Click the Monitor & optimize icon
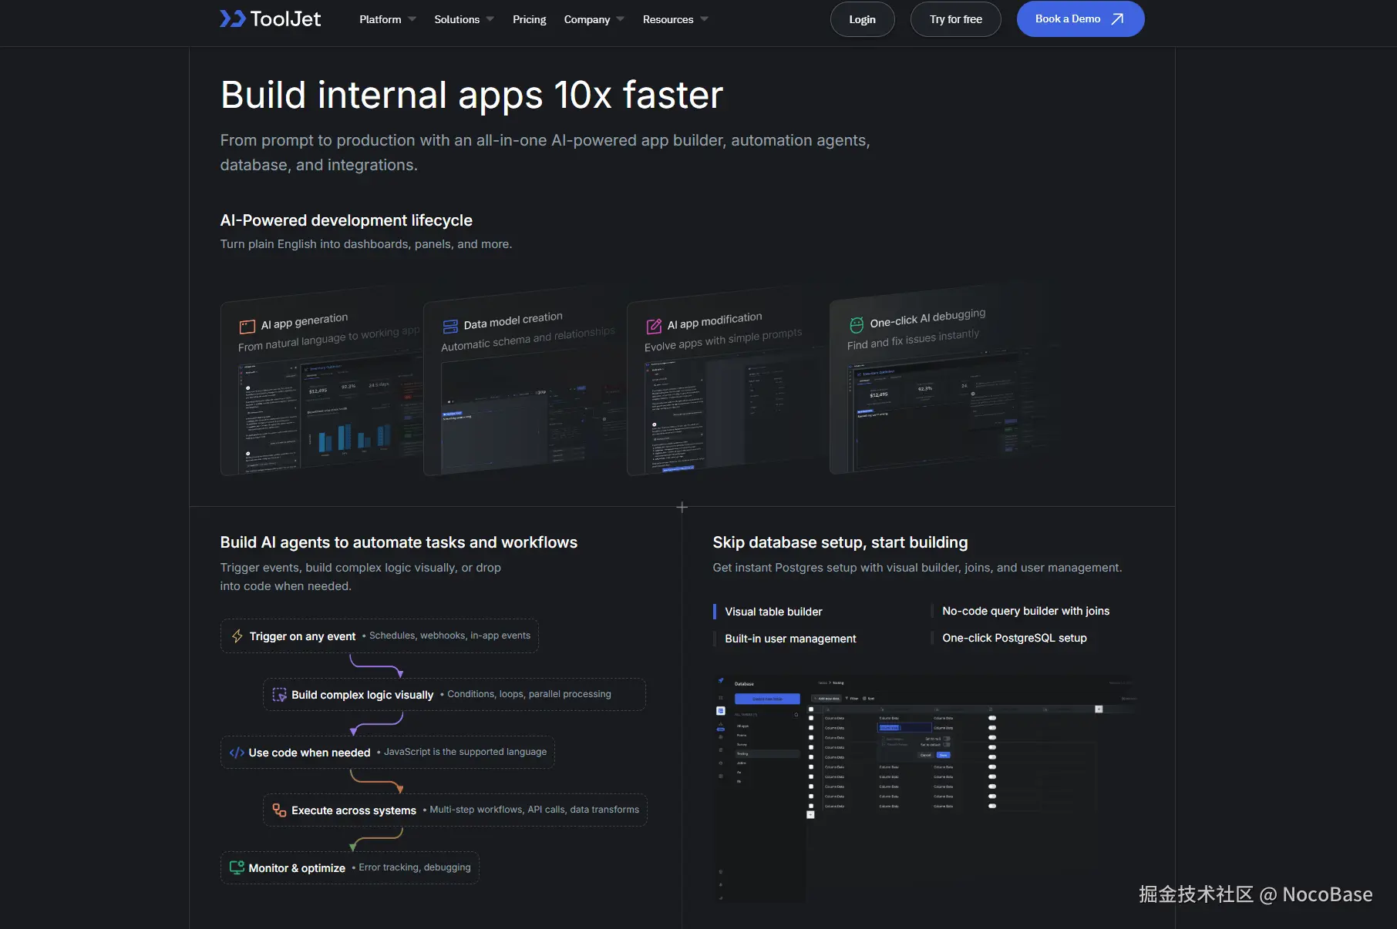 [x=237, y=868]
